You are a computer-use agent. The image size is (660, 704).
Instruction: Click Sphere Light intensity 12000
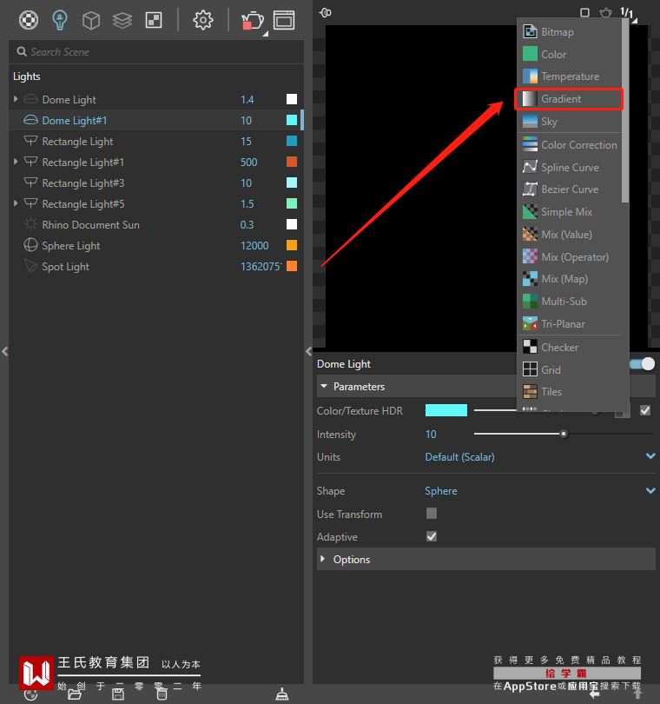254,245
